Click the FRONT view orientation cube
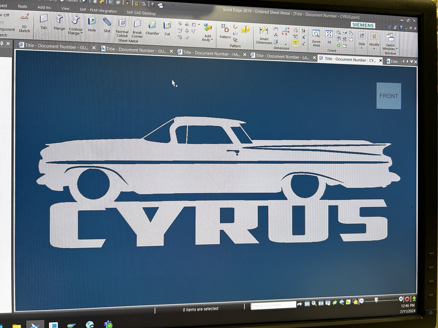The image size is (438, 328). click(x=388, y=96)
